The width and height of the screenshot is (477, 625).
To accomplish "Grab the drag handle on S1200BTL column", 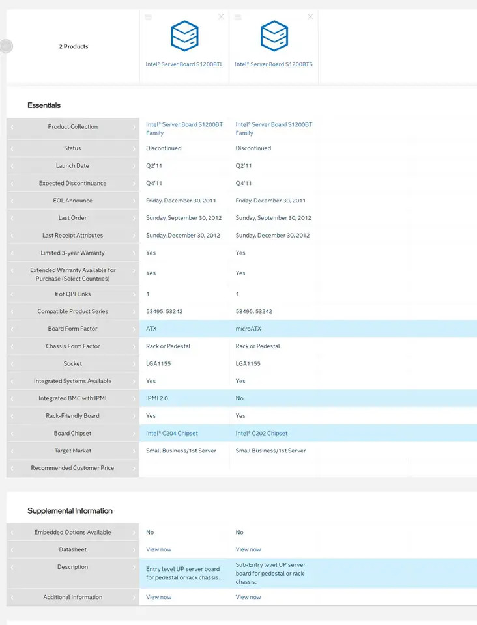I will coord(149,17).
